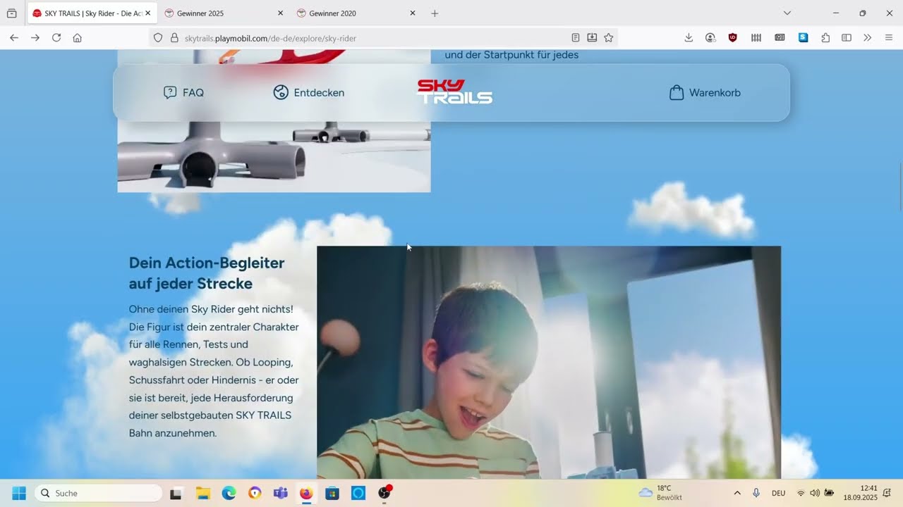Open Task View on the taskbar
This screenshot has width=903, height=507.
tap(176, 493)
